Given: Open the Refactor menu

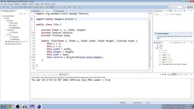Looking at the screenshot, I should (17, 4).
